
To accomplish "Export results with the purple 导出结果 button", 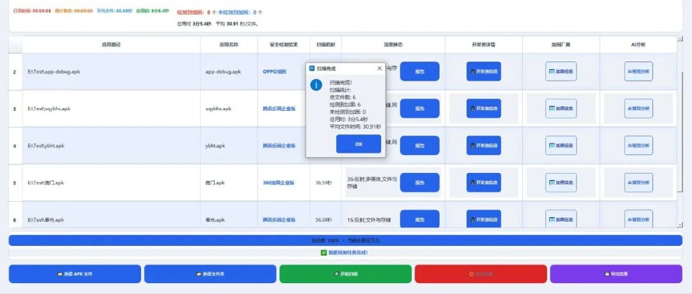I will click(x=616, y=274).
